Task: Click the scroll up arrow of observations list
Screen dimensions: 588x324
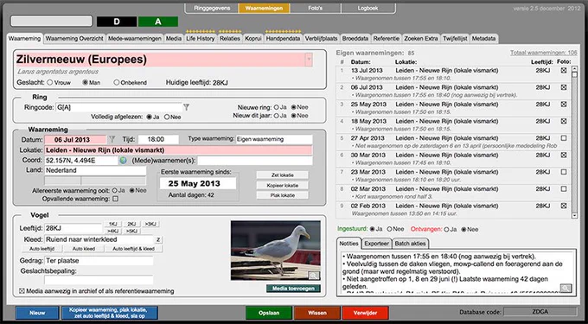Action: [574, 70]
